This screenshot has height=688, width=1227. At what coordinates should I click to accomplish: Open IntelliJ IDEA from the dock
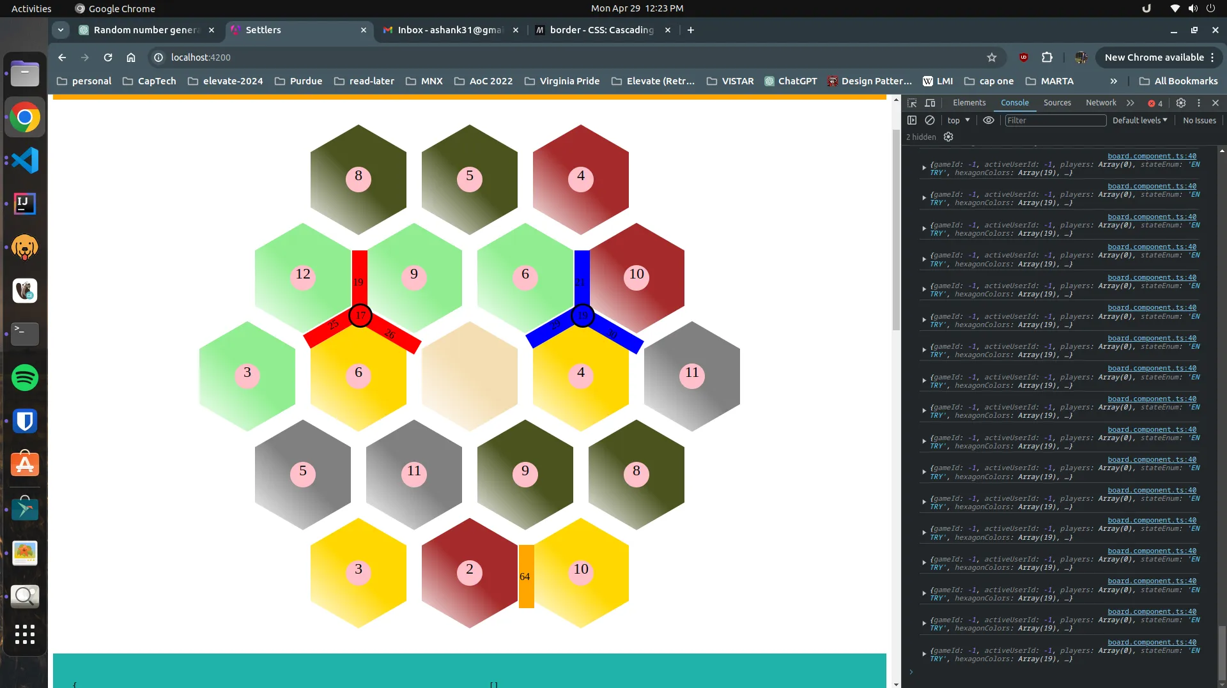coord(25,204)
